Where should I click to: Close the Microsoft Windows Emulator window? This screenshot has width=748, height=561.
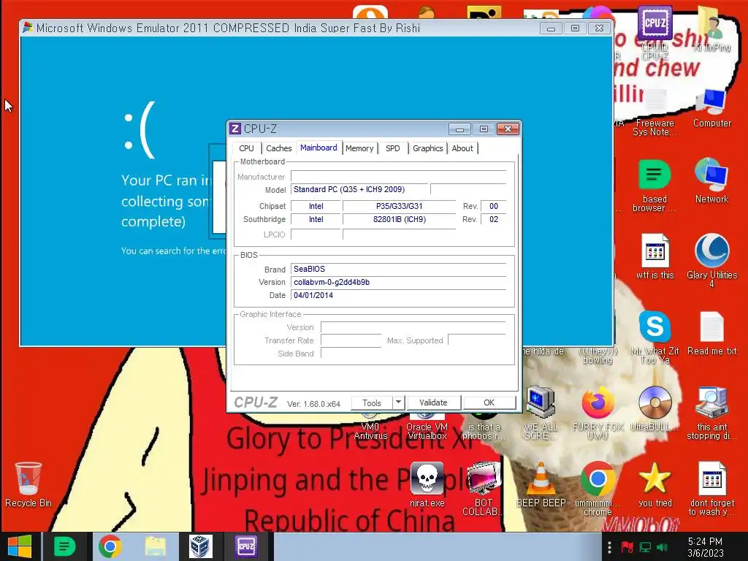click(599, 28)
